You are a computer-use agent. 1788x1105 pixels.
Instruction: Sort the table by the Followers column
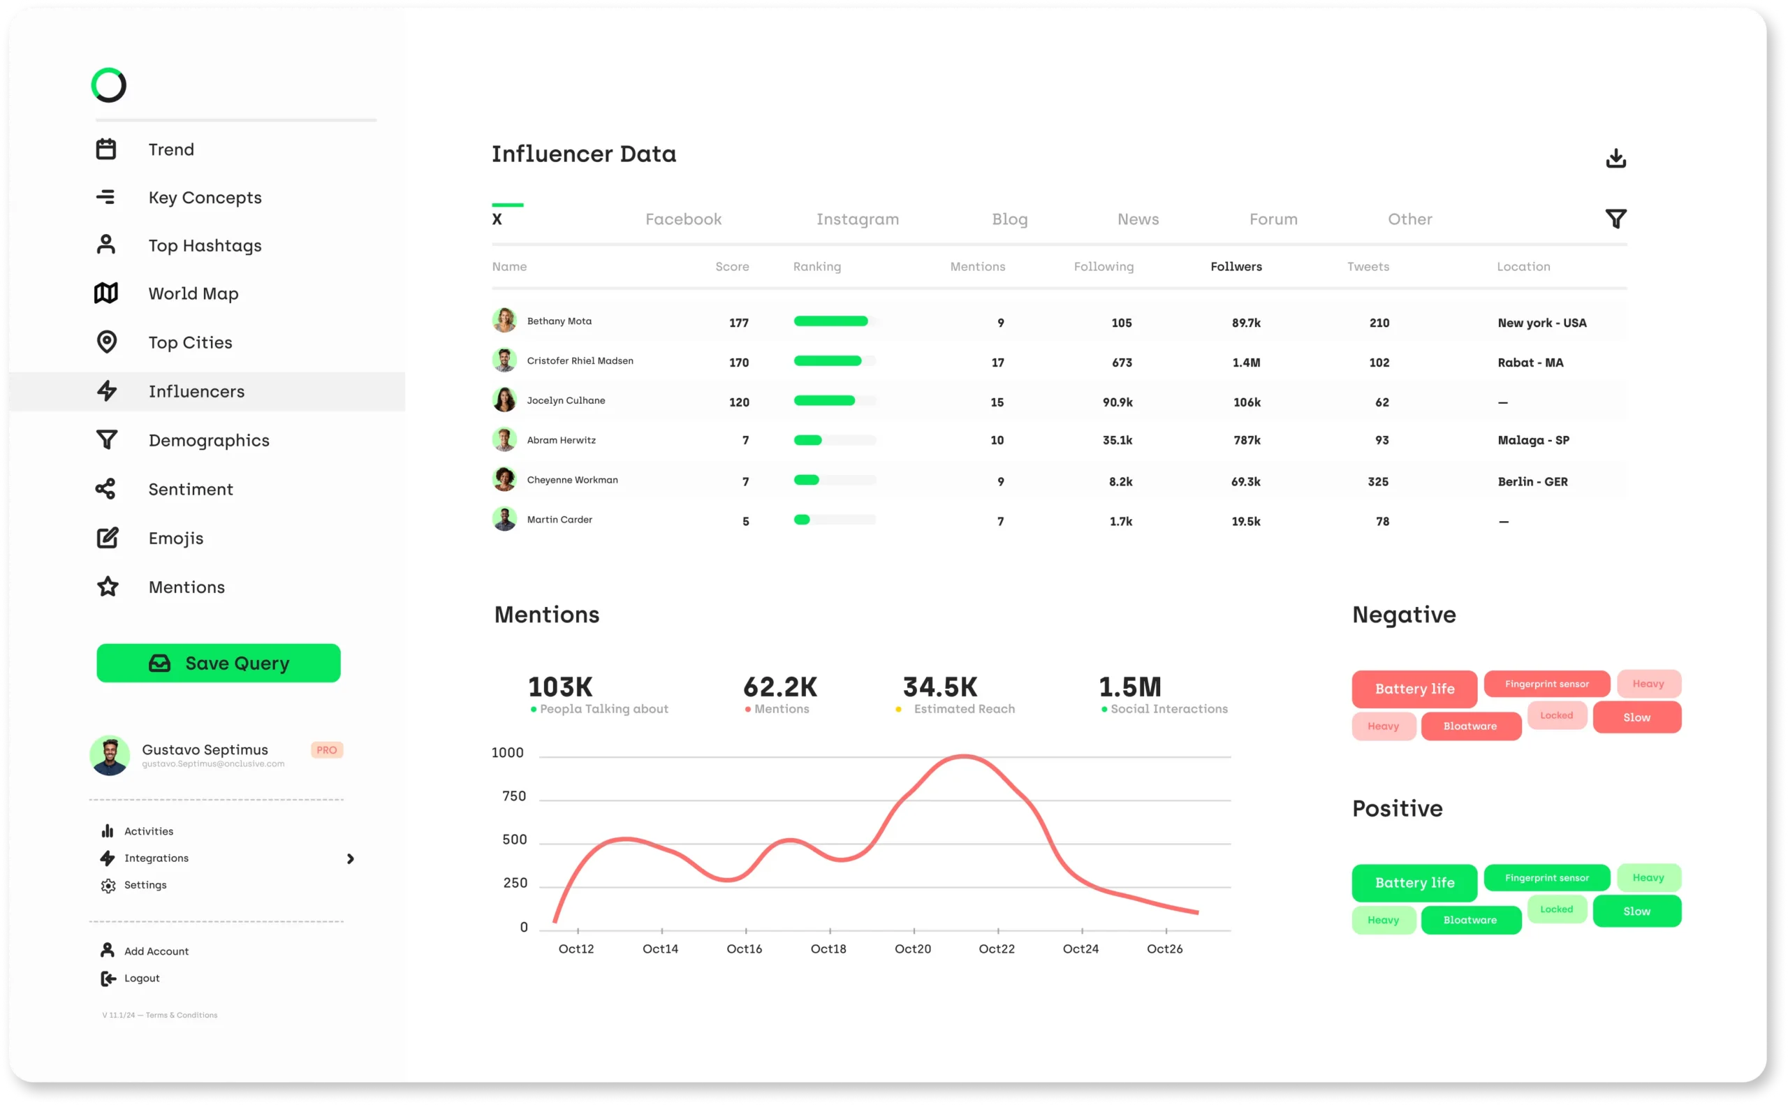[1236, 266]
